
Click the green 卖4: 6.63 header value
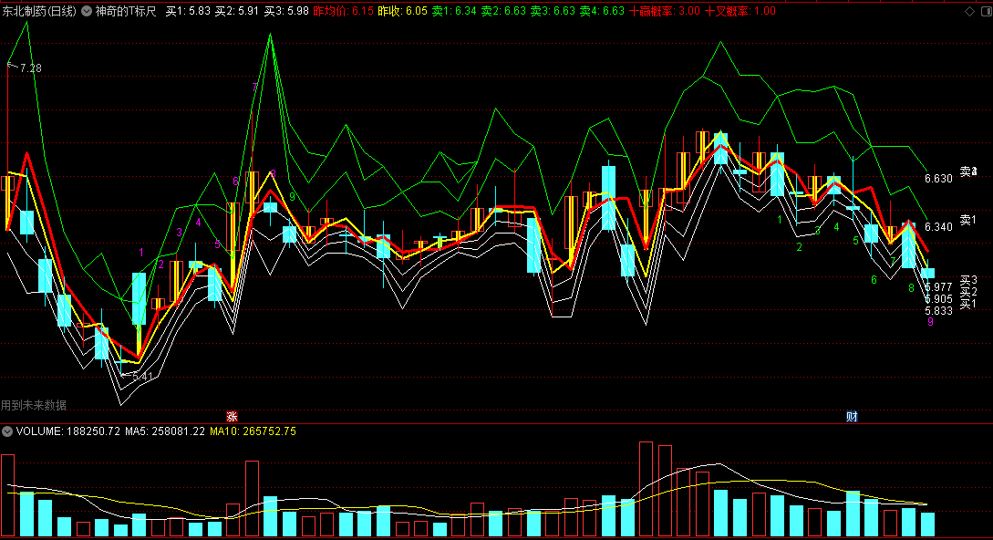pyautogui.click(x=602, y=12)
